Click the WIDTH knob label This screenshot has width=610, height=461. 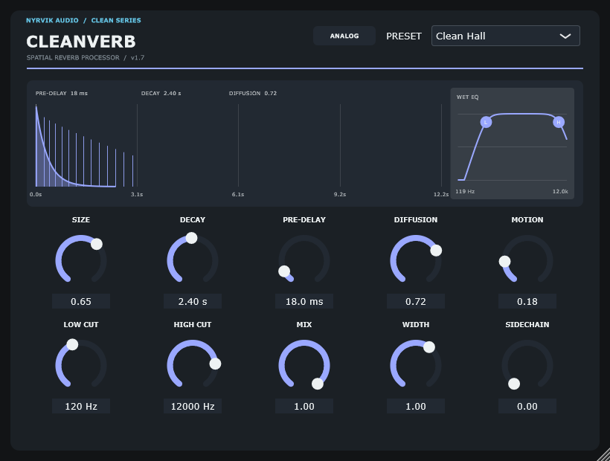click(x=416, y=325)
